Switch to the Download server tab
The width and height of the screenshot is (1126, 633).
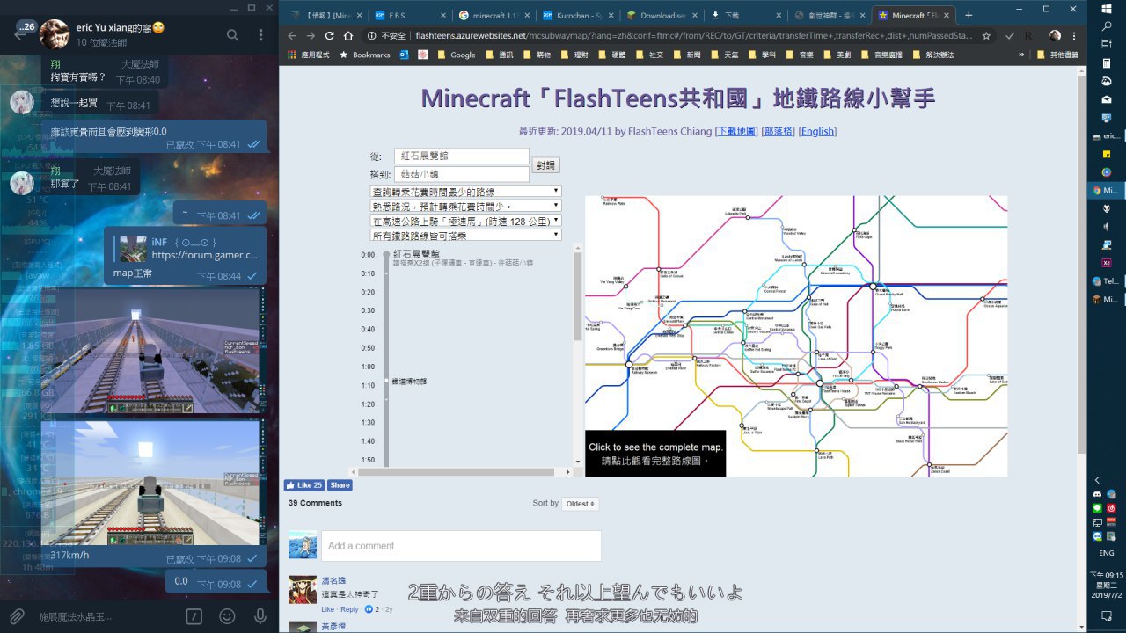coord(662,15)
